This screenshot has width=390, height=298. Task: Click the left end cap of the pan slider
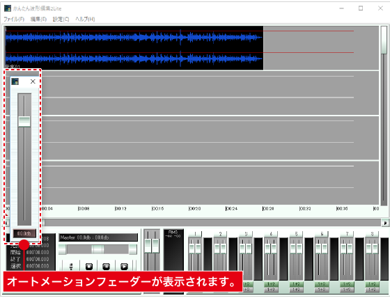coord(63,249)
